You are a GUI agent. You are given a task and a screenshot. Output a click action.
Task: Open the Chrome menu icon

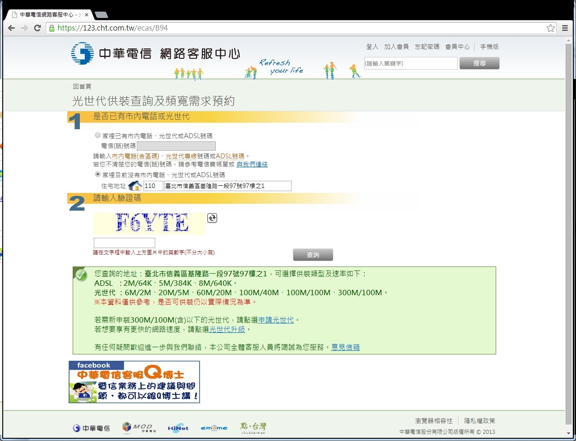pyautogui.click(x=565, y=28)
